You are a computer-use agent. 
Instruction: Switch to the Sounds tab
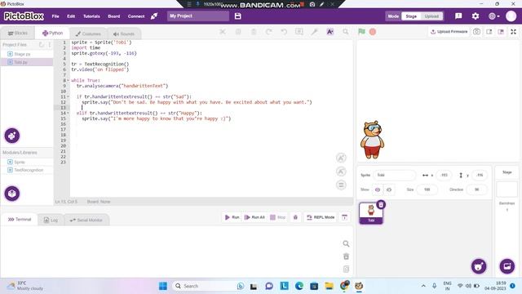point(123,33)
